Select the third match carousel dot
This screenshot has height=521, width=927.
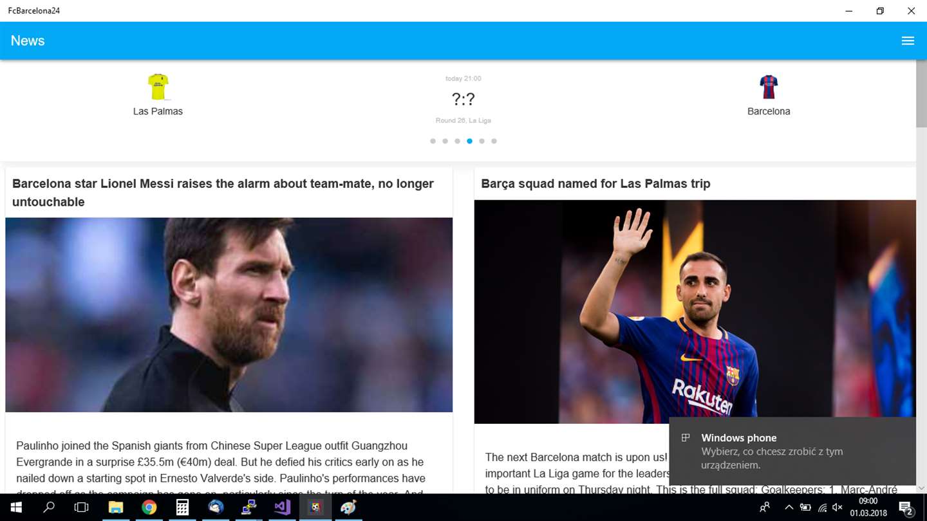pyautogui.click(x=457, y=141)
